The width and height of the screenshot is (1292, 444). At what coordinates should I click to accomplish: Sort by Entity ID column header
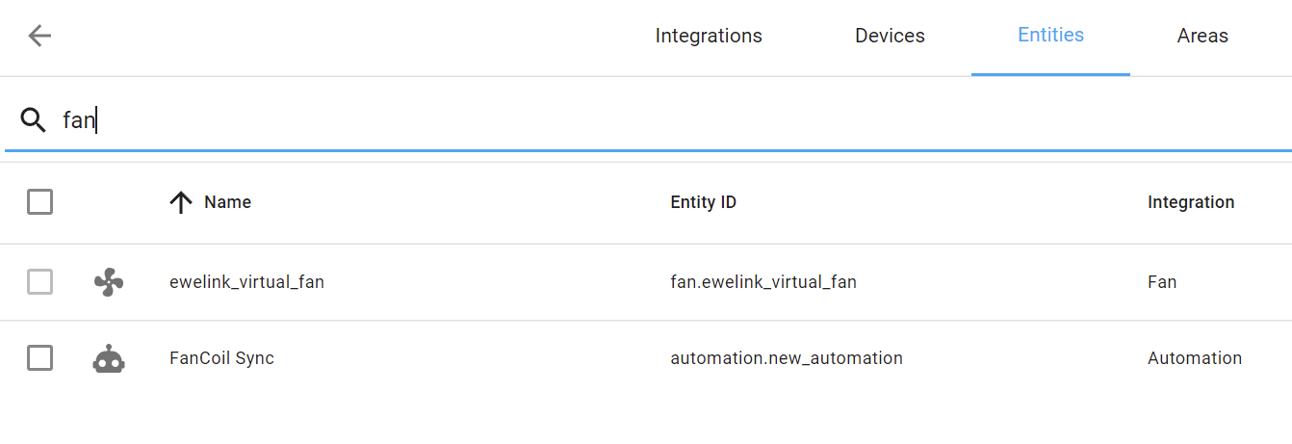pyautogui.click(x=704, y=202)
